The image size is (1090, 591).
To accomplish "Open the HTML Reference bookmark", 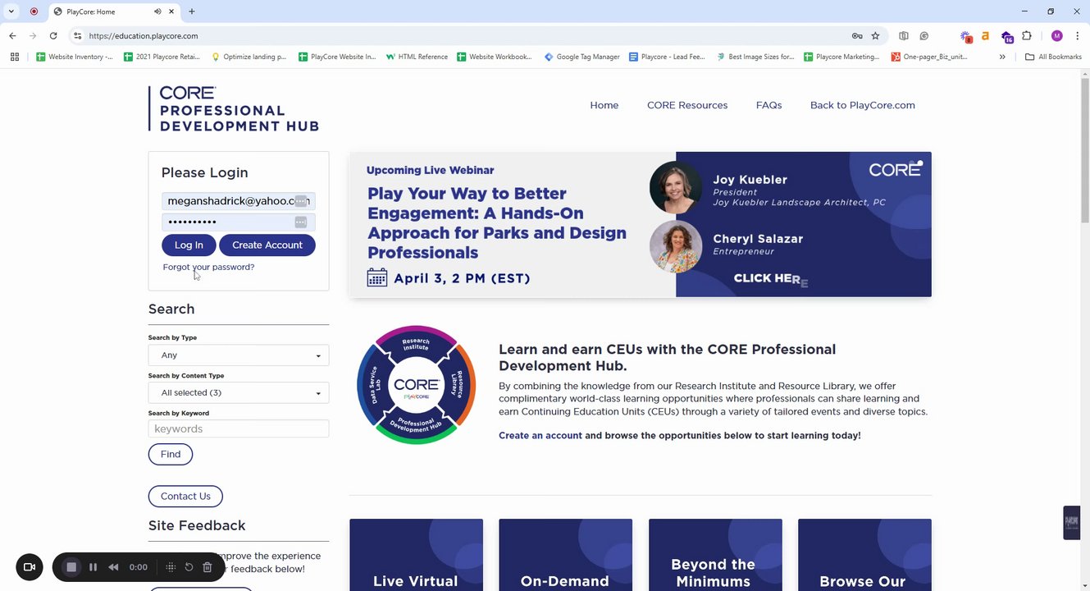I will click(417, 57).
